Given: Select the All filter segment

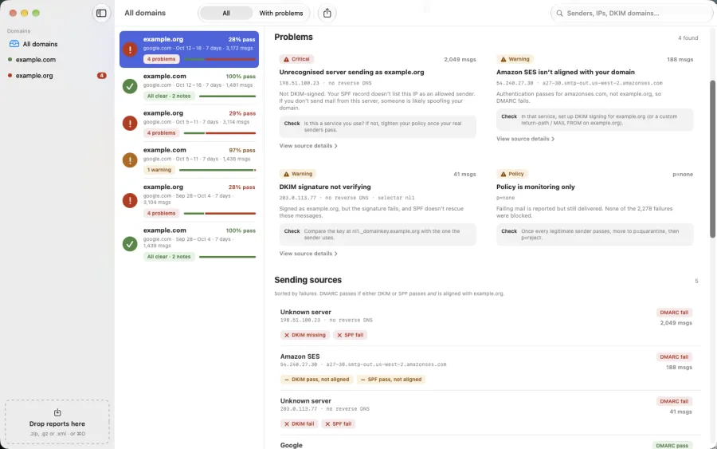Looking at the screenshot, I should click(x=226, y=14).
